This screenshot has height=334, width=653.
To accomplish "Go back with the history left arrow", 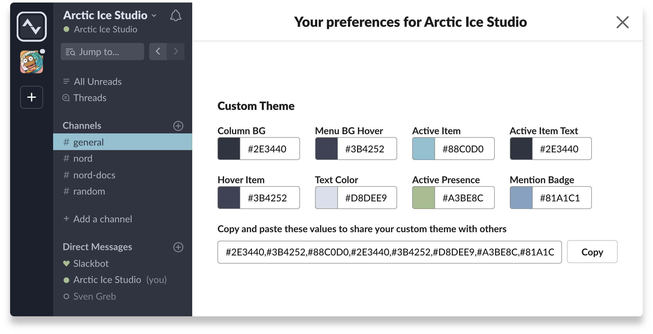I will coord(158,52).
